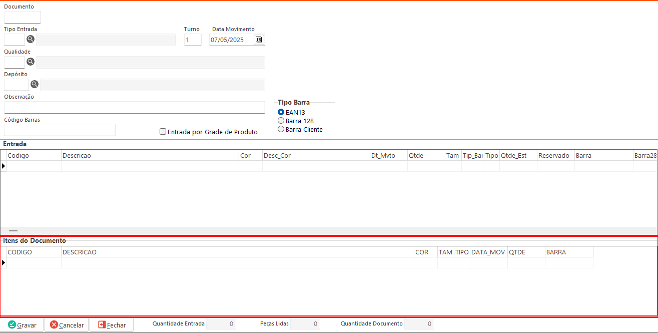Enable Entrada por Grade de Produto
This screenshot has height=333, width=658.
[x=163, y=132]
